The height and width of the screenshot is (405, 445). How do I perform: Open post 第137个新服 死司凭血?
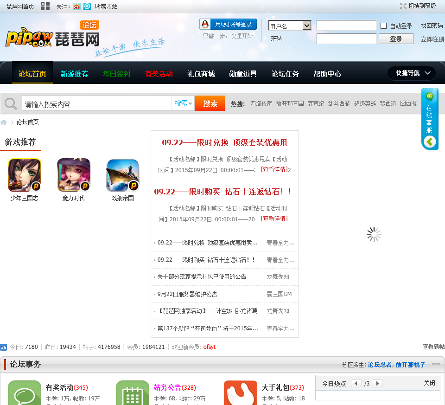pyautogui.click(x=208, y=328)
